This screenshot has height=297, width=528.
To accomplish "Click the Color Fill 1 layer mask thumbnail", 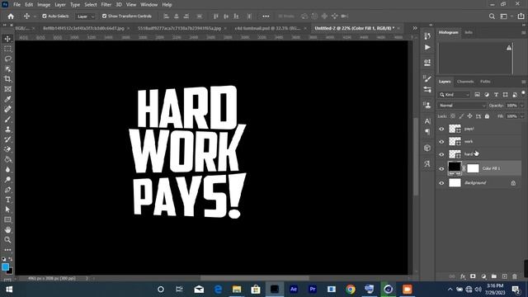I will click(x=473, y=168).
